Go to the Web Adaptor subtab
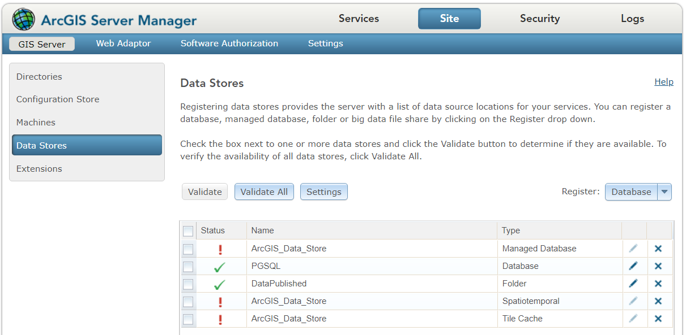 click(x=123, y=43)
